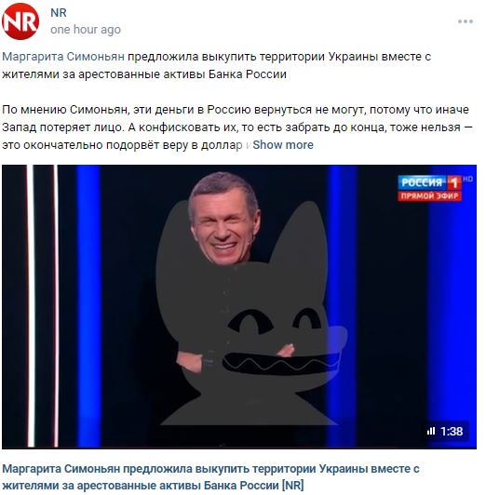Click the bars icon beside the duration
The image size is (486, 495).
[x=431, y=431]
